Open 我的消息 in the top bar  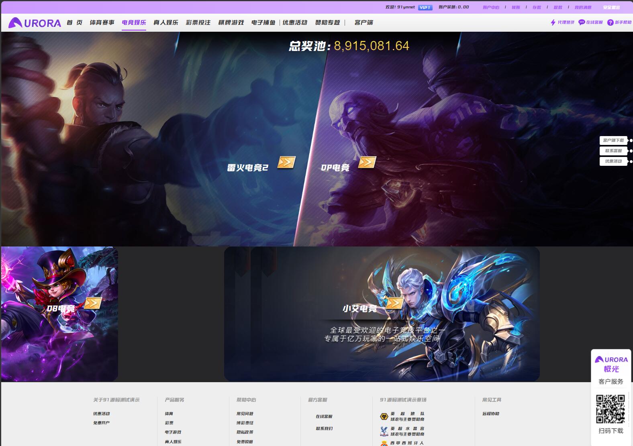click(583, 7)
